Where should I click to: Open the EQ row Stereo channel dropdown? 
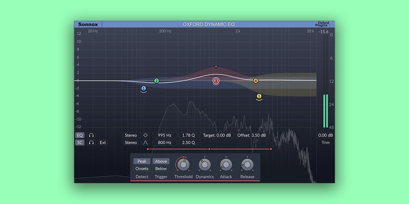click(x=131, y=135)
